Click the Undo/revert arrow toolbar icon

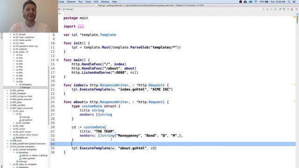click(292, 9)
